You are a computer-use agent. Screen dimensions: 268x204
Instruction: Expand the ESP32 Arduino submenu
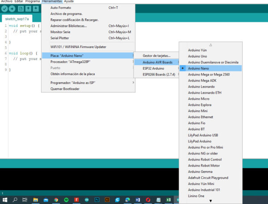(154, 68)
